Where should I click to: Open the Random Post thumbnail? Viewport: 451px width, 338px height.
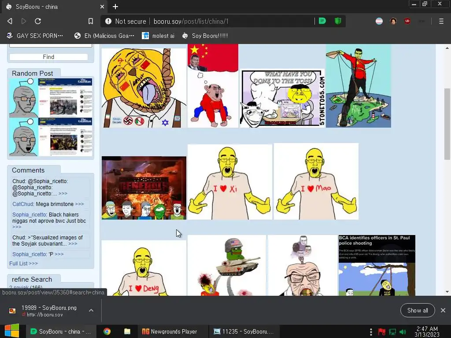[x=51, y=117]
